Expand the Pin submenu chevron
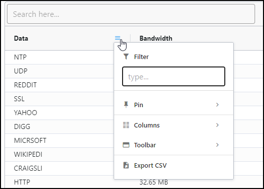 pos(217,105)
